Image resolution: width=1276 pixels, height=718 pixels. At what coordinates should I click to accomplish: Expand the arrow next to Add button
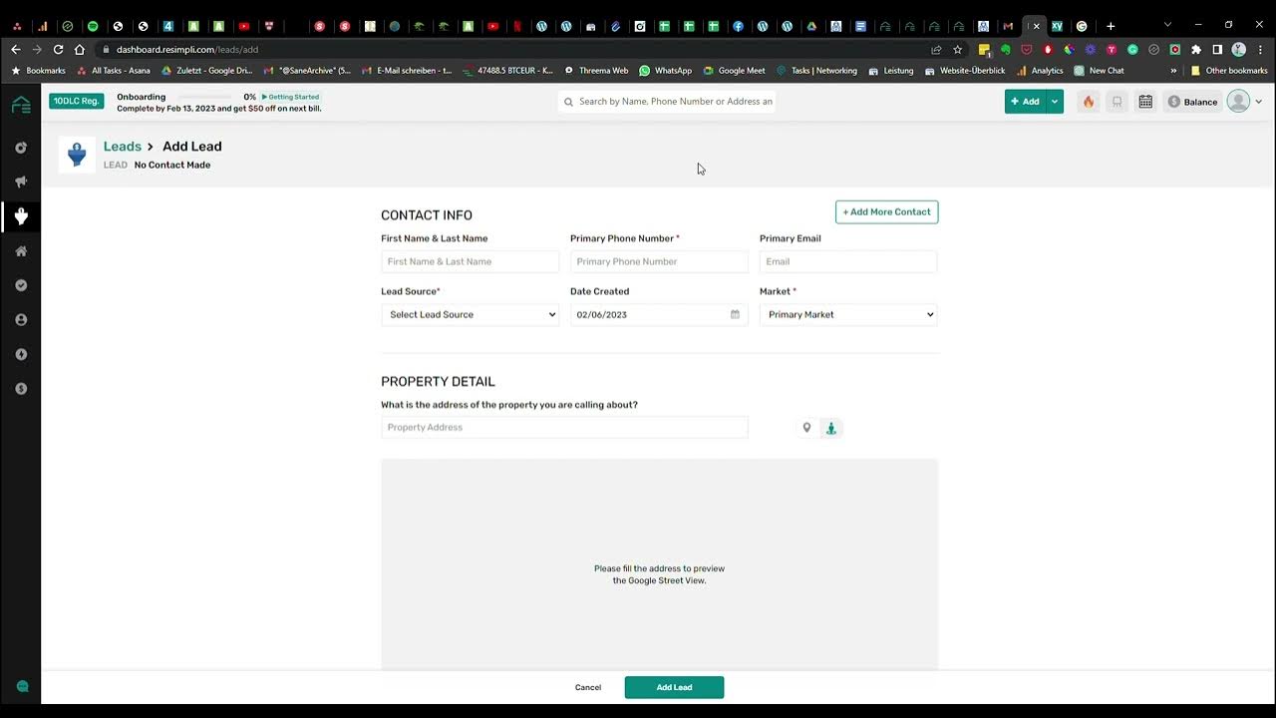click(1055, 102)
